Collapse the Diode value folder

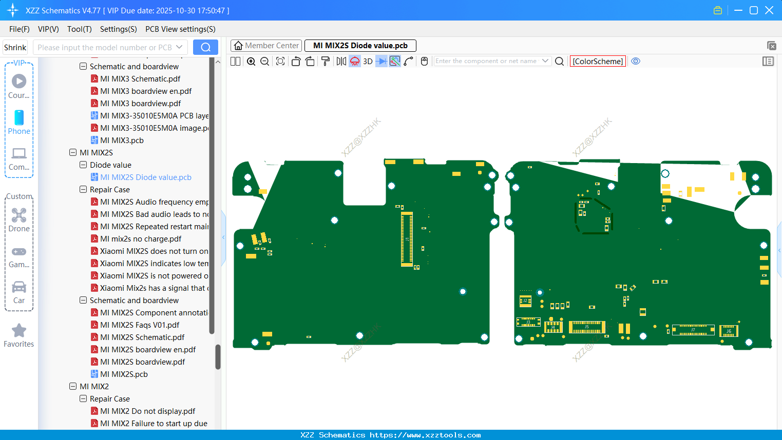click(x=83, y=165)
